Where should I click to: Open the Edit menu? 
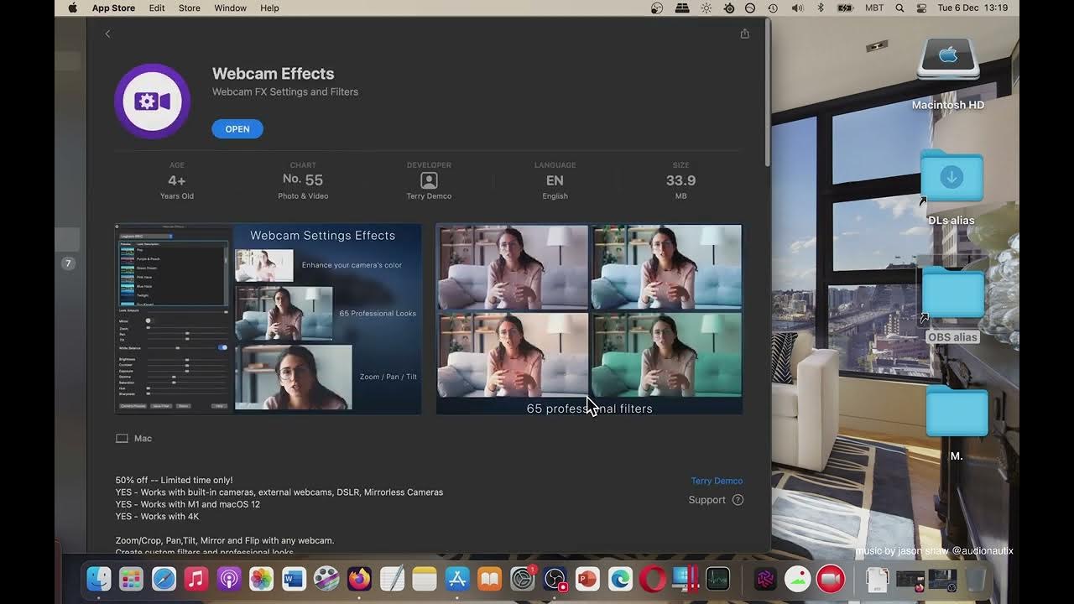pyautogui.click(x=157, y=8)
